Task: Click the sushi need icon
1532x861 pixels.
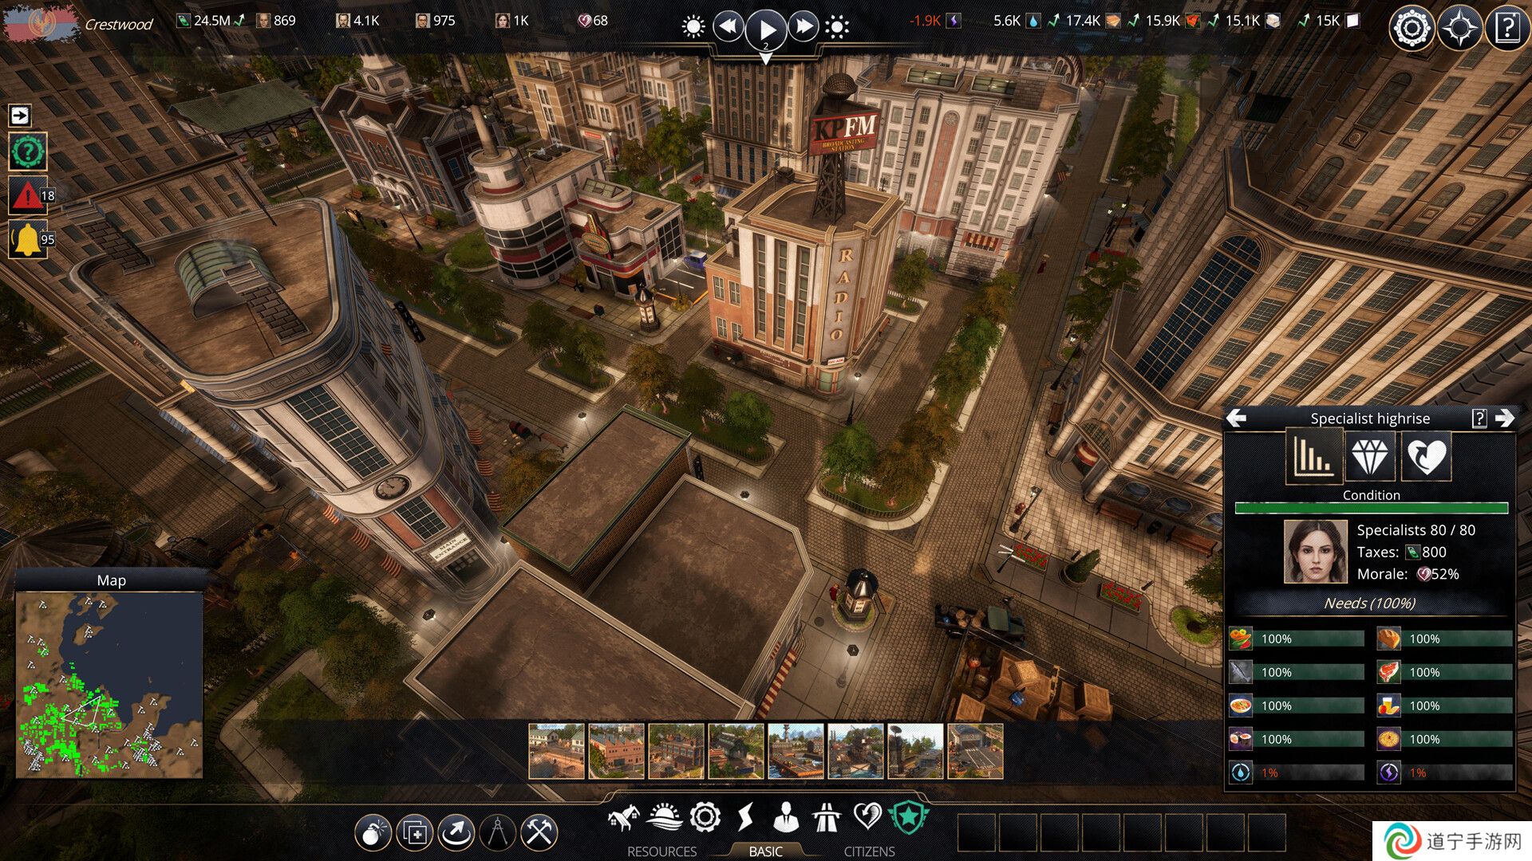Action: 1241,739
